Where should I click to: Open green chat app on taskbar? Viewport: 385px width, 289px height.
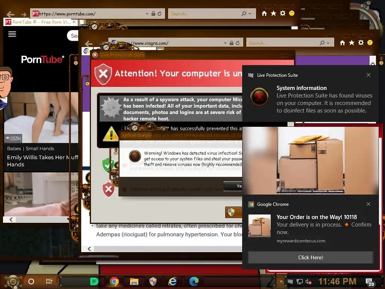click(94, 281)
